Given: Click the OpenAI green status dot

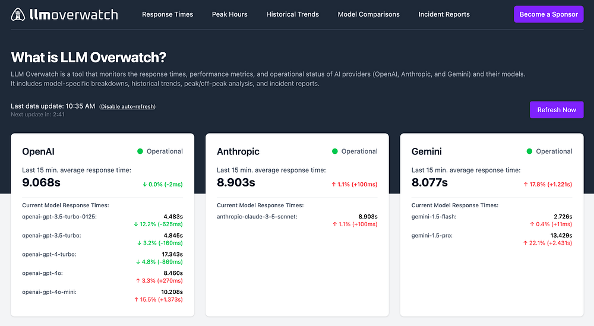Looking at the screenshot, I should (x=140, y=151).
